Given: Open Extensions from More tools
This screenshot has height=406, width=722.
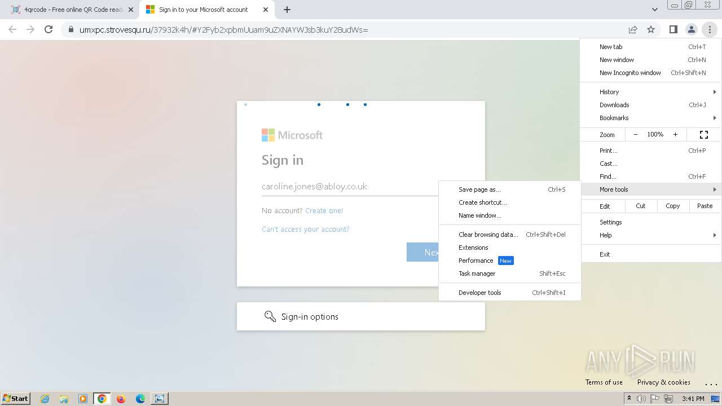Looking at the screenshot, I should click(x=510, y=248).
